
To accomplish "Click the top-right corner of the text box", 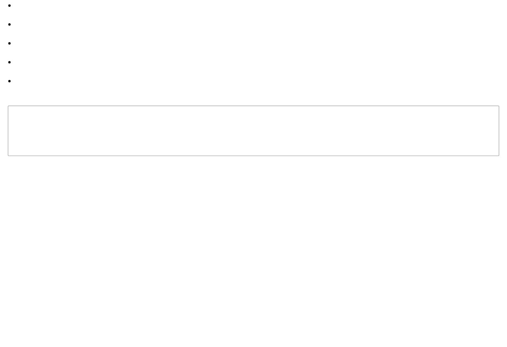I will (x=499, y=106).
